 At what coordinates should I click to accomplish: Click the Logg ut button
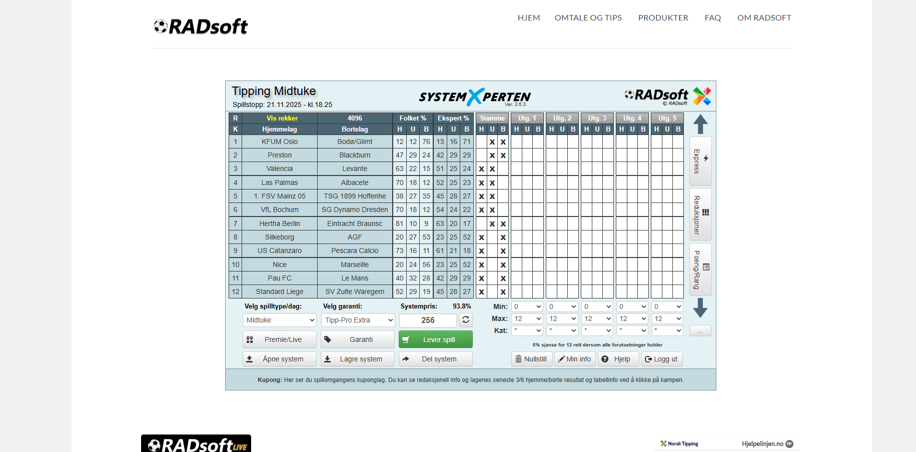tap(661, 359)
